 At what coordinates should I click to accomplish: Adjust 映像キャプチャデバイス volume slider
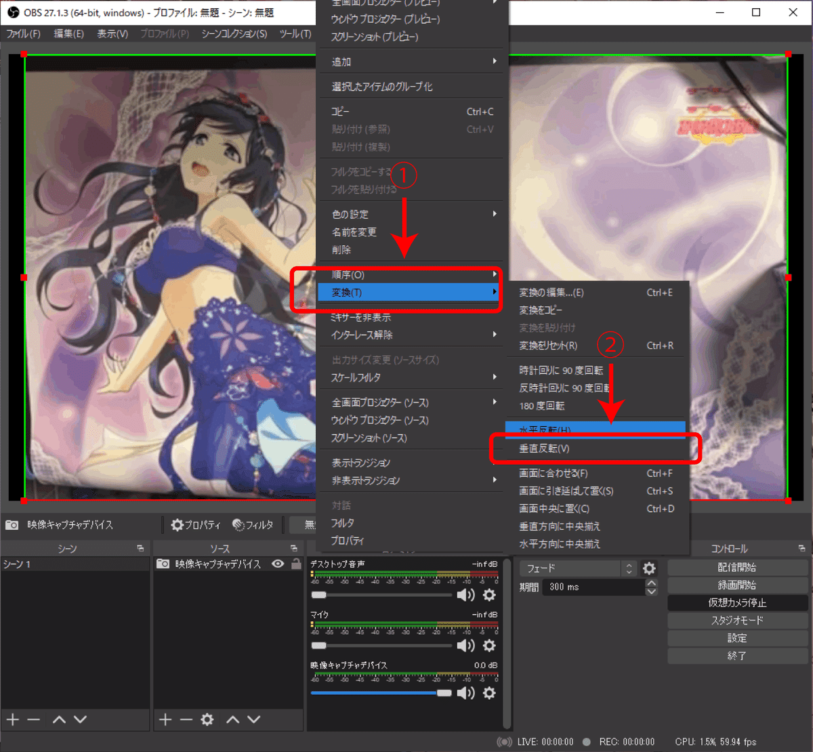point(381,693)
